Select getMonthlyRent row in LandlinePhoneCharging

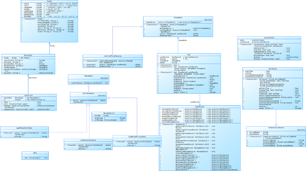click(113, 66)
